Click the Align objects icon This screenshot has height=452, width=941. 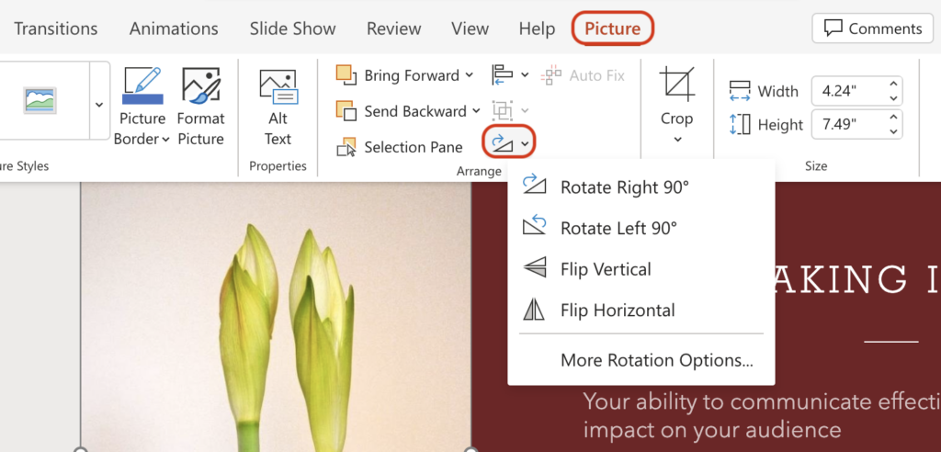point(503,75)
